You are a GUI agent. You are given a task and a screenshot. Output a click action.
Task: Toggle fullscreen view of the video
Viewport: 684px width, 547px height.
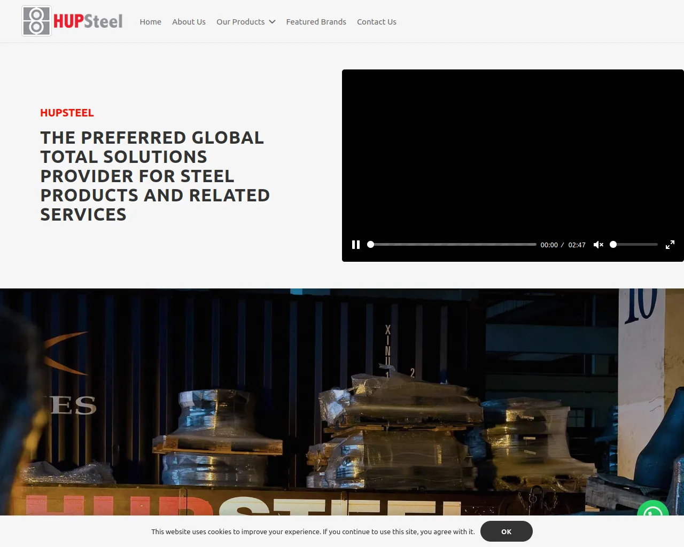point(670,244)
